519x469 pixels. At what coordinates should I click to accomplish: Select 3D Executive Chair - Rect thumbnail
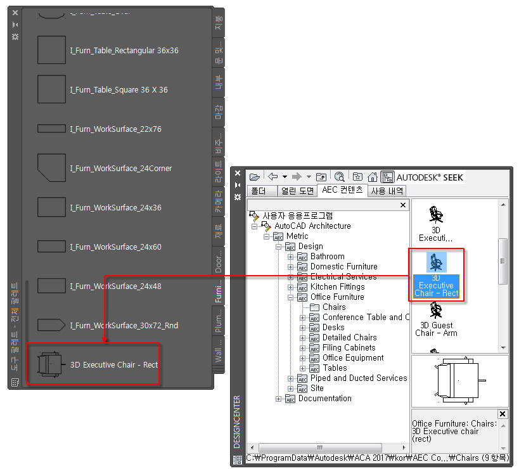[x=436, y=275]
